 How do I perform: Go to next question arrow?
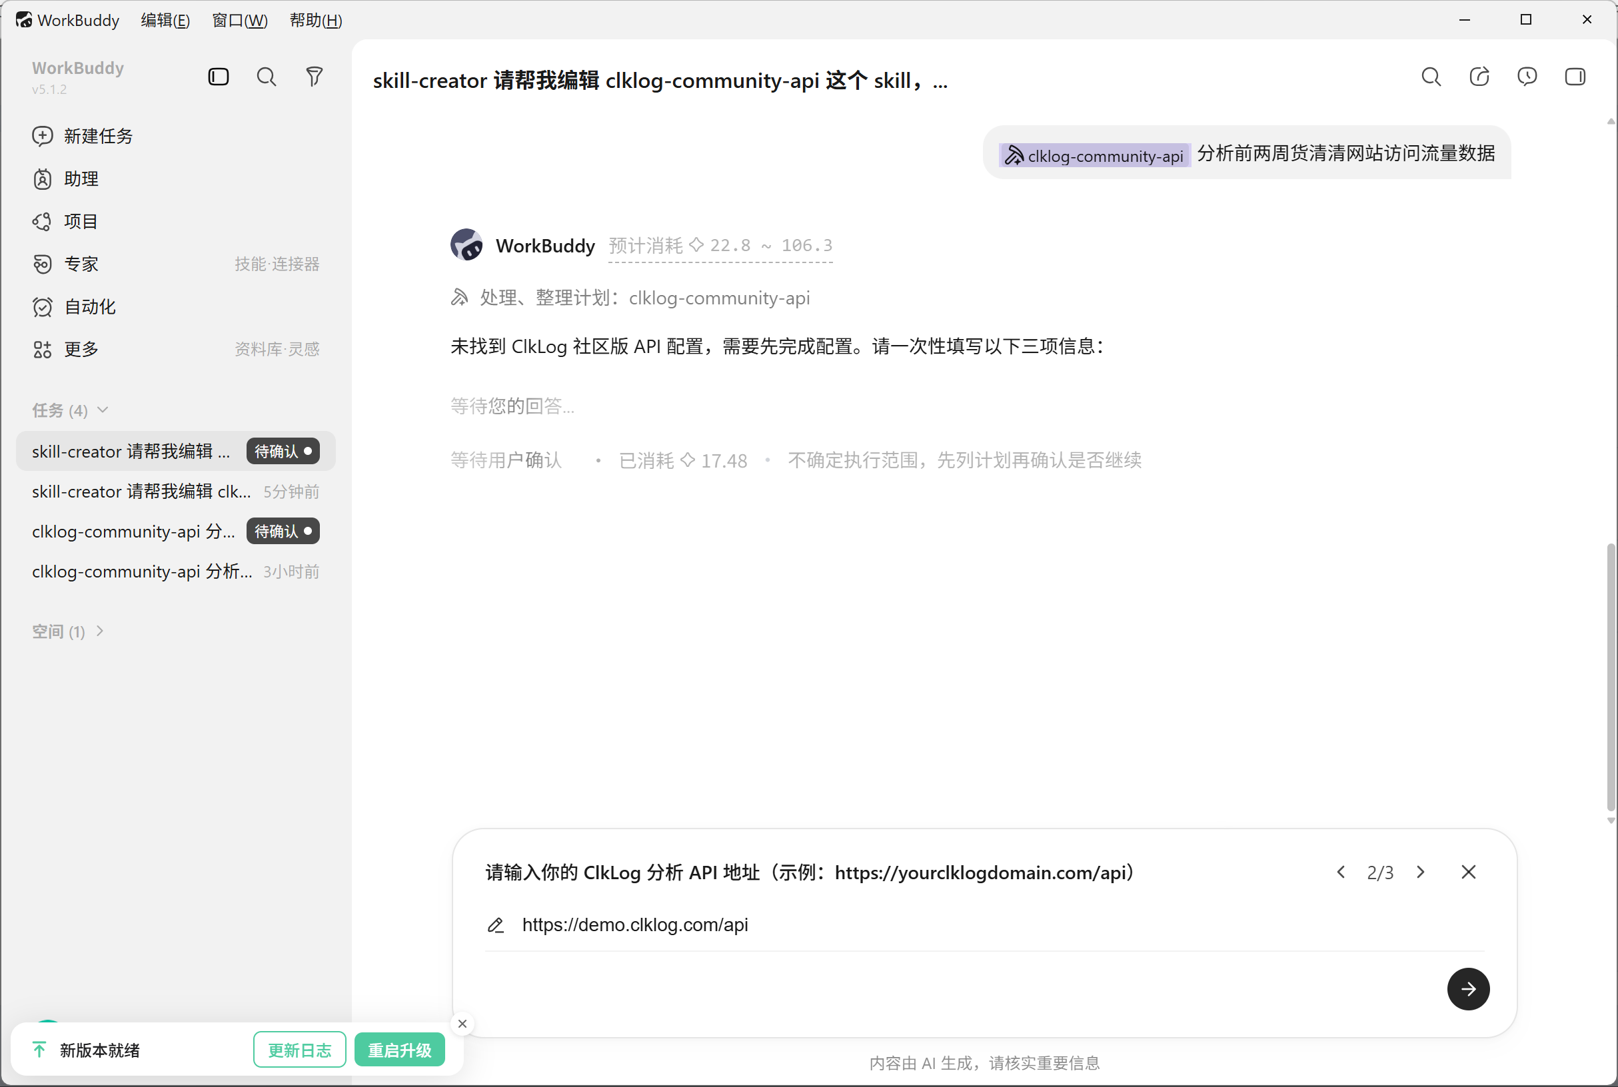[1420, 872]
